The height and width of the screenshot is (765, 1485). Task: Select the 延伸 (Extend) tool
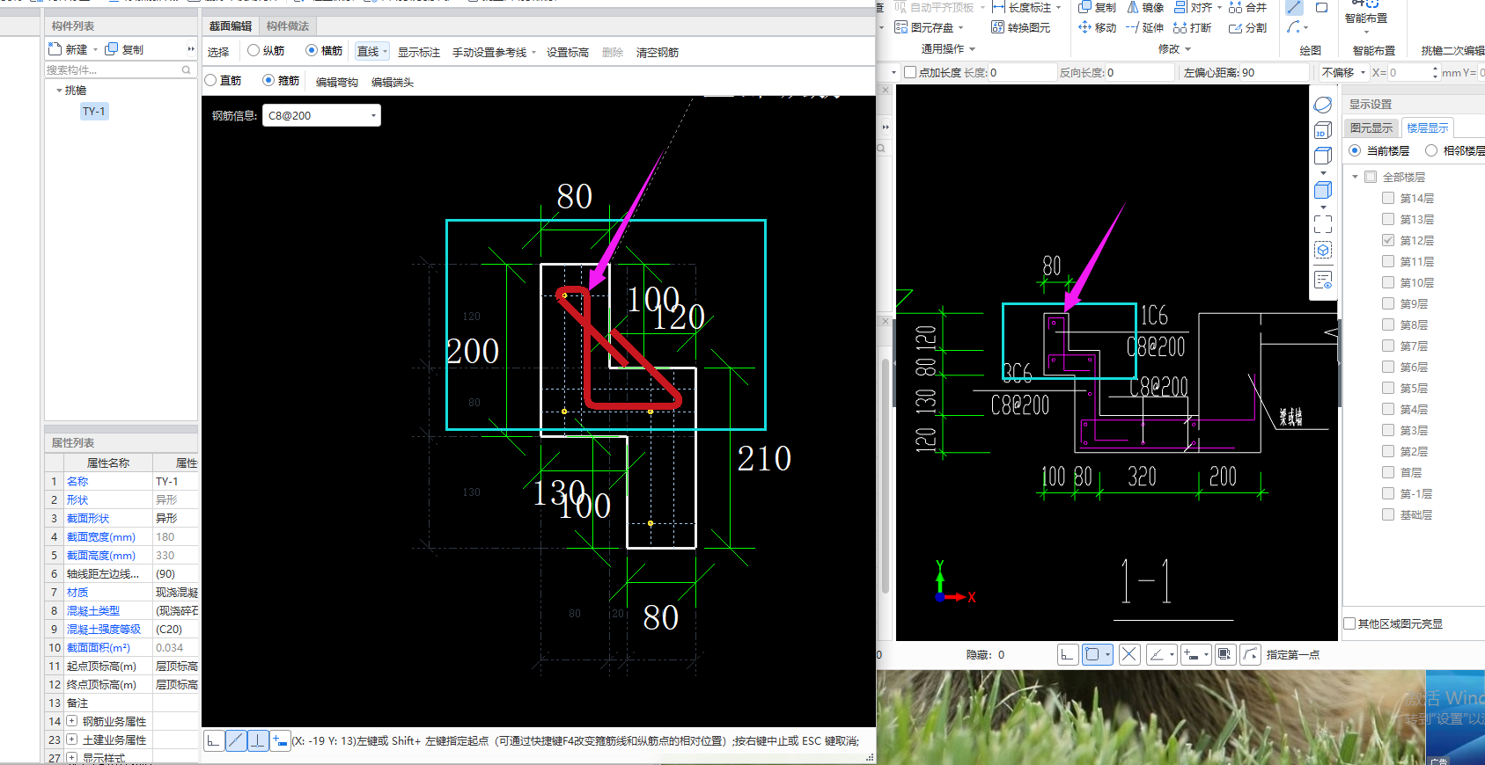click(1144, 27)
